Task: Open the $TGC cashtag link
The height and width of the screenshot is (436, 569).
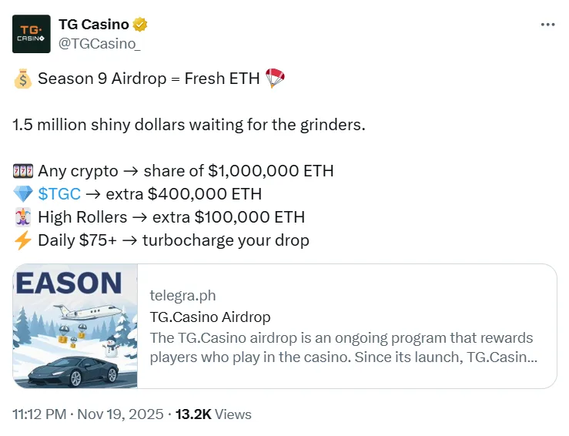Action: 59,193
